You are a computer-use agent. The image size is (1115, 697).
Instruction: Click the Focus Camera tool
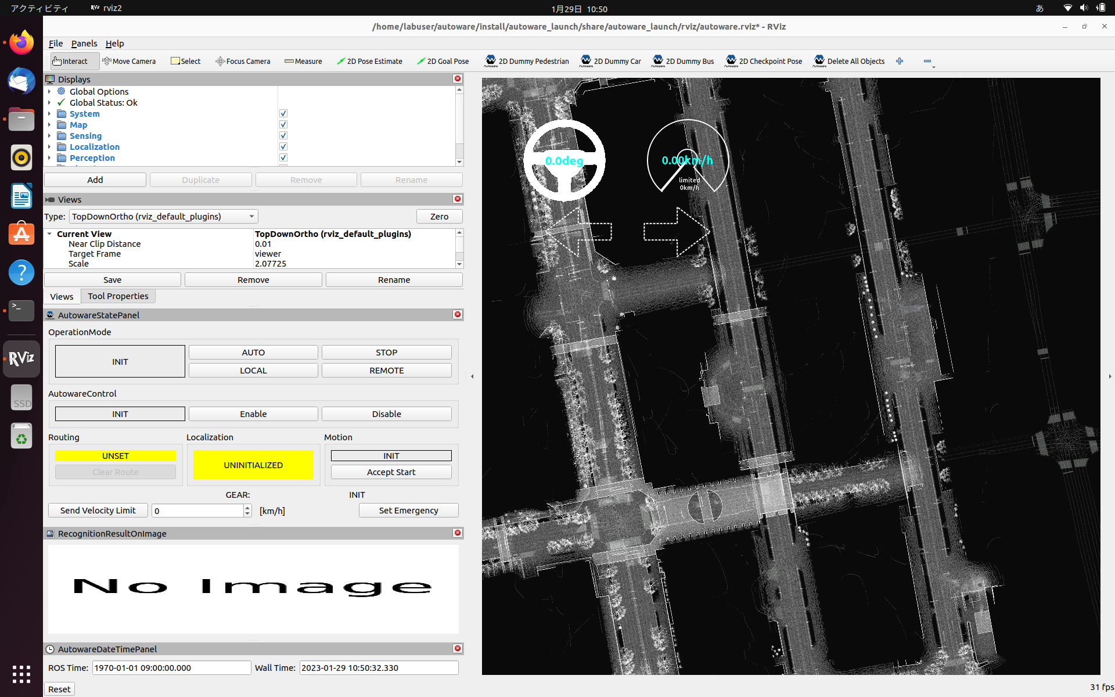[243, 61]
